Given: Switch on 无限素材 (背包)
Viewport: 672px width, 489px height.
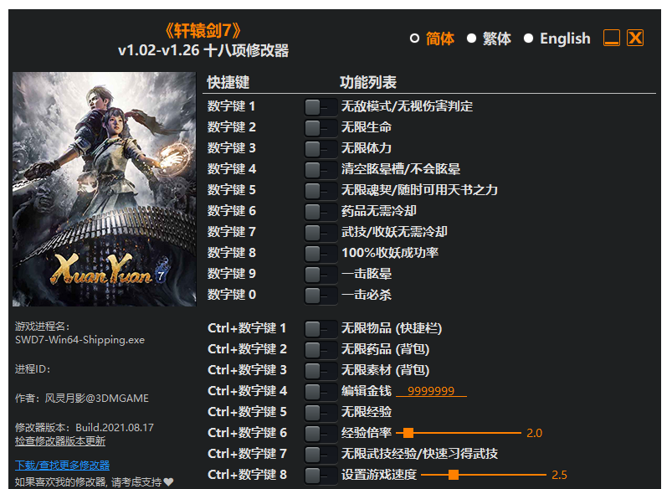Looking at the screenshot, I should (x=321, y=371).
